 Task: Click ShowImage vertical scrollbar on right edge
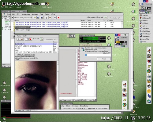tap(132, 71)
